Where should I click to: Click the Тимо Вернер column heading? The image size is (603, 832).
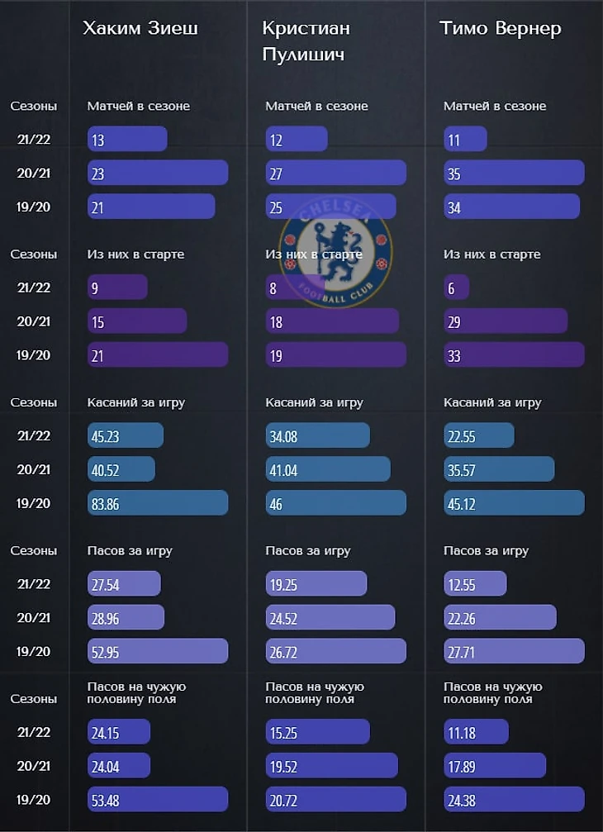(501, 28)
